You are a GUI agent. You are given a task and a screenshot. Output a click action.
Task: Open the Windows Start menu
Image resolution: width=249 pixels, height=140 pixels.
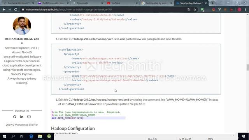tap(4, 136)
